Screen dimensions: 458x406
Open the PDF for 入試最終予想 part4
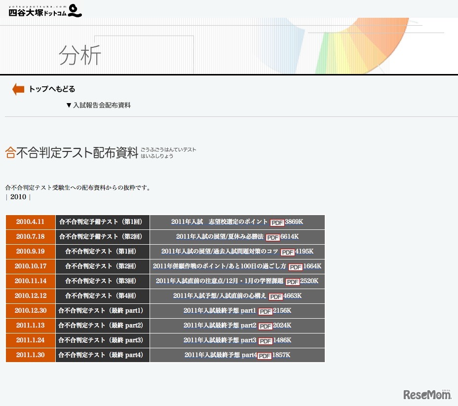point(264,355)
